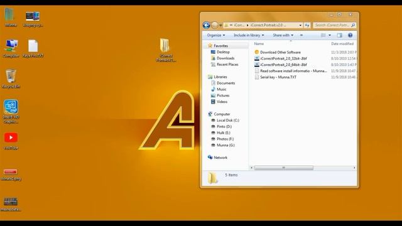Click the 5 items text in details pane

coord(231,175)
